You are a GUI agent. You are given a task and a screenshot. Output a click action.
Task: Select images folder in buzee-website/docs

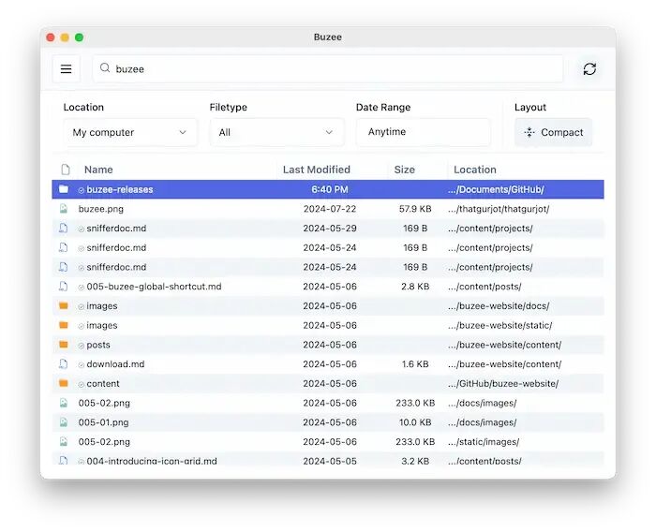[101, 305]
